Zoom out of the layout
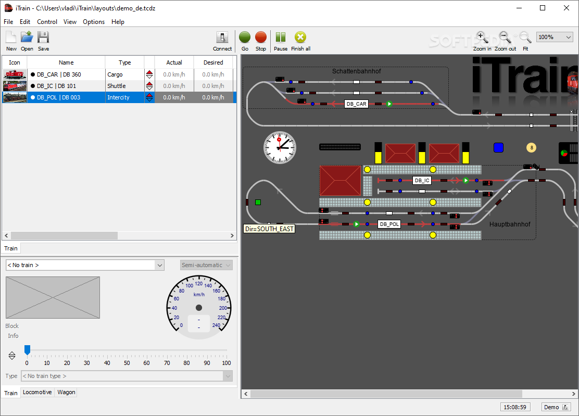The width and height of the screenshot is (579, 416). (x=505, y=41)
